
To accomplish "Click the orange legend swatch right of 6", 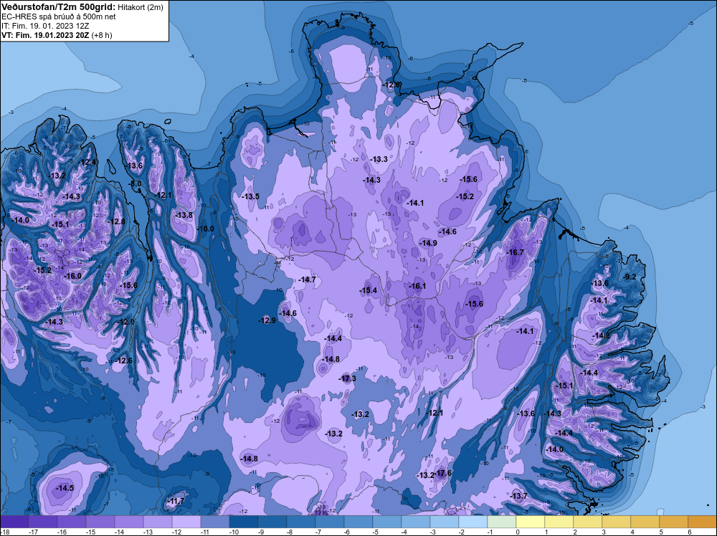I will click(x=703, y=522).
